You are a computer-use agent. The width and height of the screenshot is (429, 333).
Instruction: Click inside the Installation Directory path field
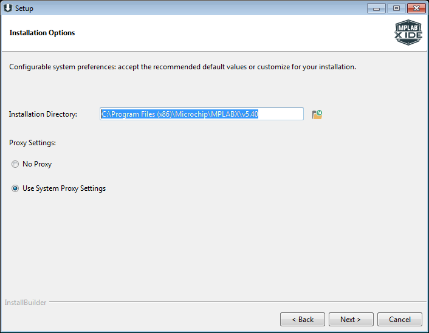pyautogui.click(x=201, y=114)
